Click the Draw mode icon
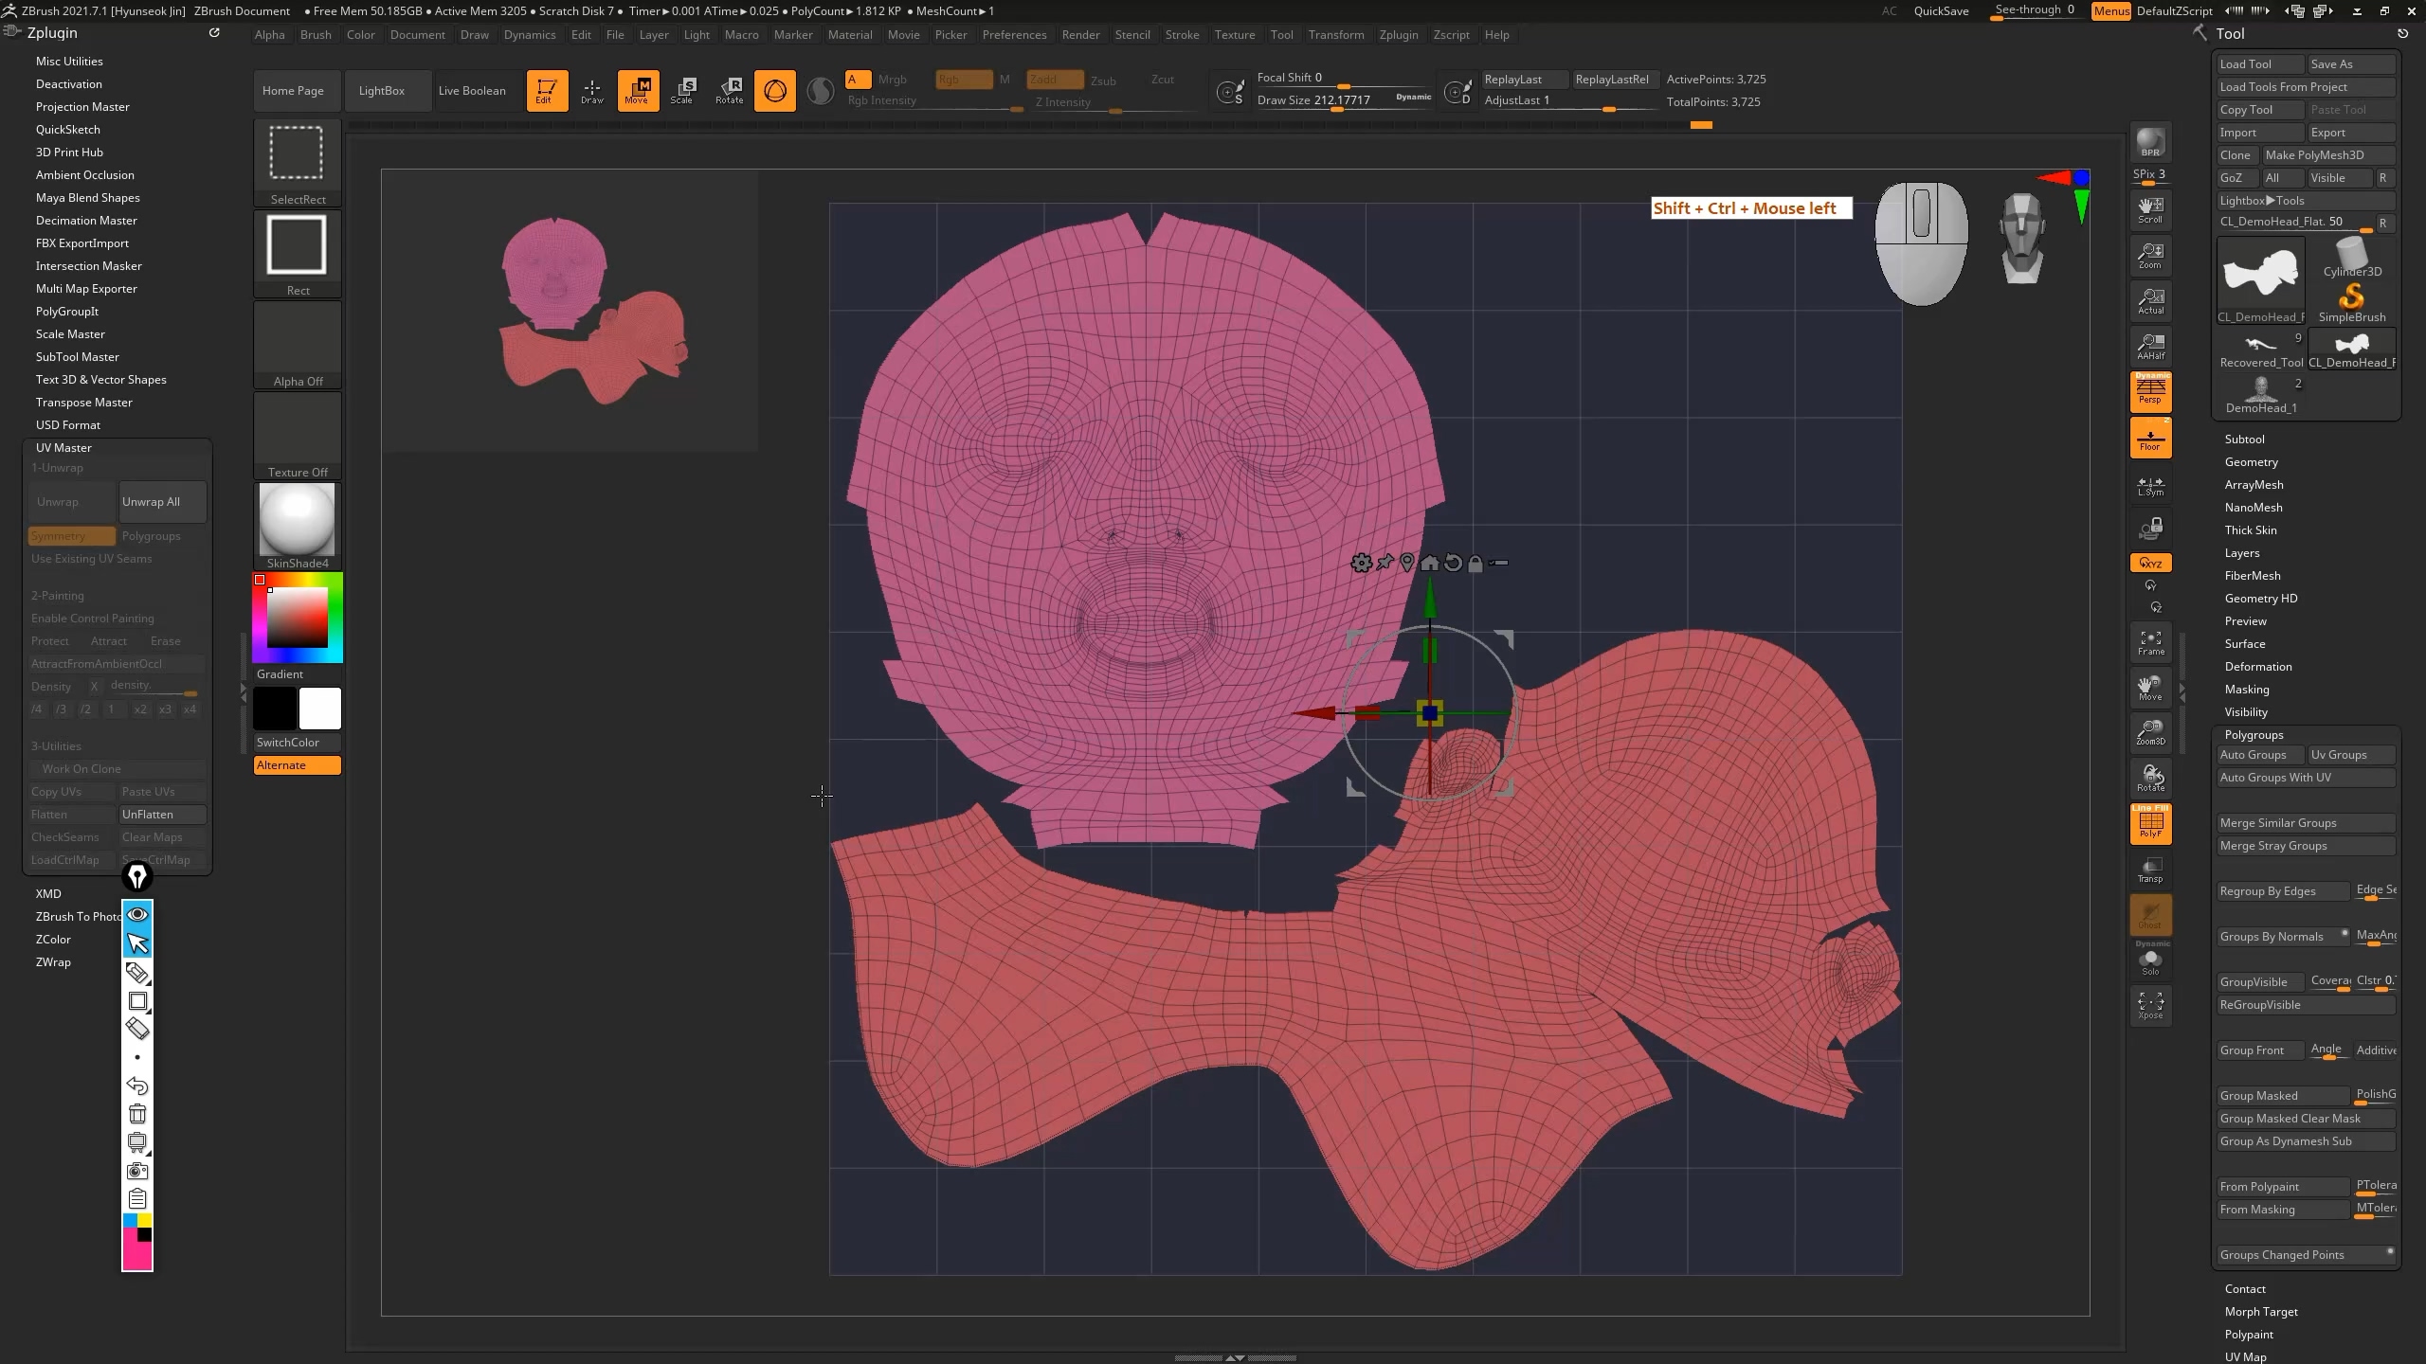 [x=591, y=90]
